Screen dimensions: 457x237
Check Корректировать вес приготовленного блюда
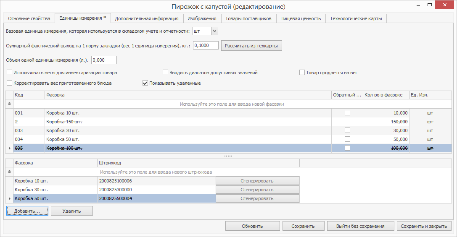tap(10, 83)
